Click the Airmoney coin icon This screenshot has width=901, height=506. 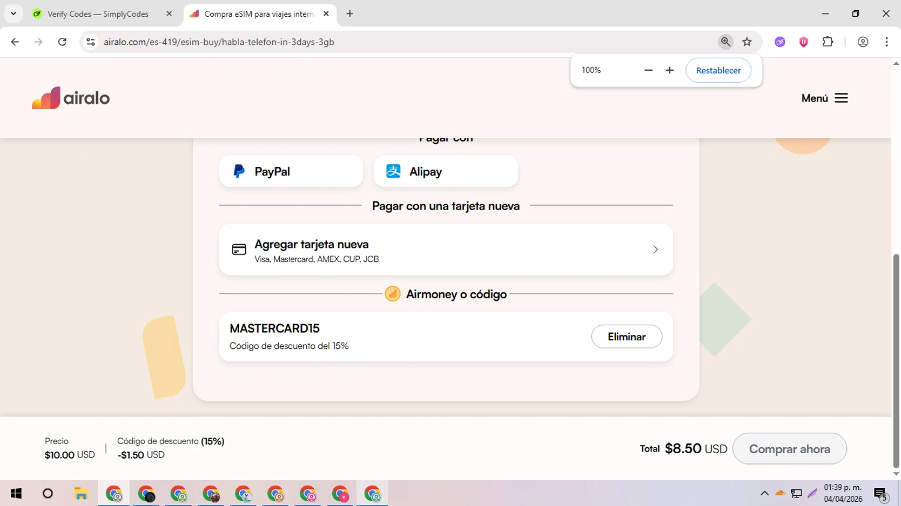tap(392, 294)
